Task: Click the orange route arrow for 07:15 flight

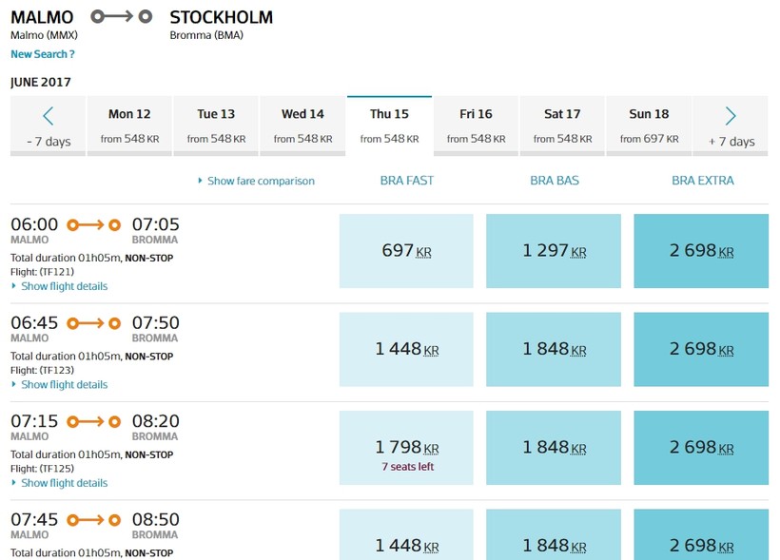Action: click(x=94, y=421)
